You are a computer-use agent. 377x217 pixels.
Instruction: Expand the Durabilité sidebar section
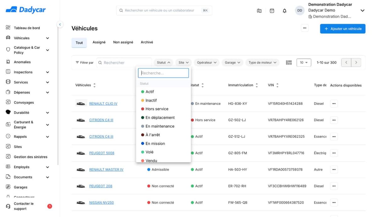[47, 113]
